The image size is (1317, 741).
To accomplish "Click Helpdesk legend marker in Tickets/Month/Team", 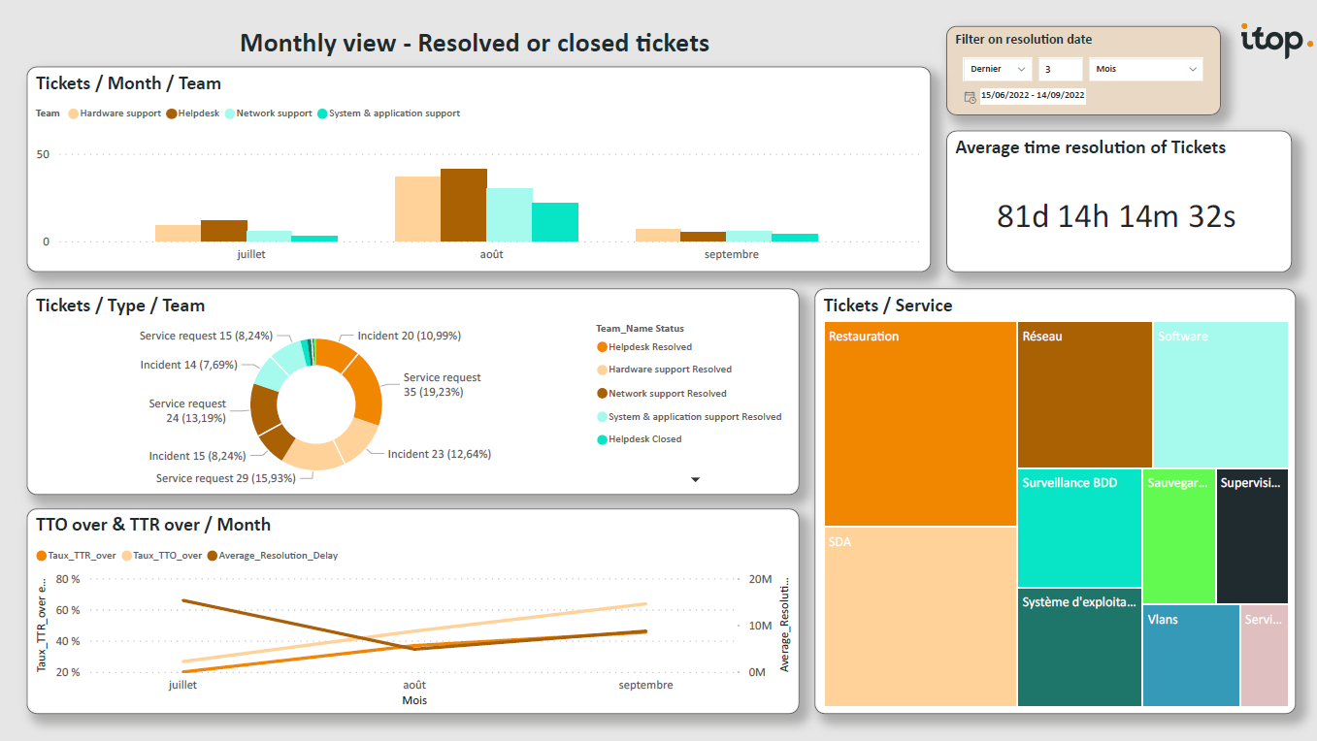I will coord(171,113).
